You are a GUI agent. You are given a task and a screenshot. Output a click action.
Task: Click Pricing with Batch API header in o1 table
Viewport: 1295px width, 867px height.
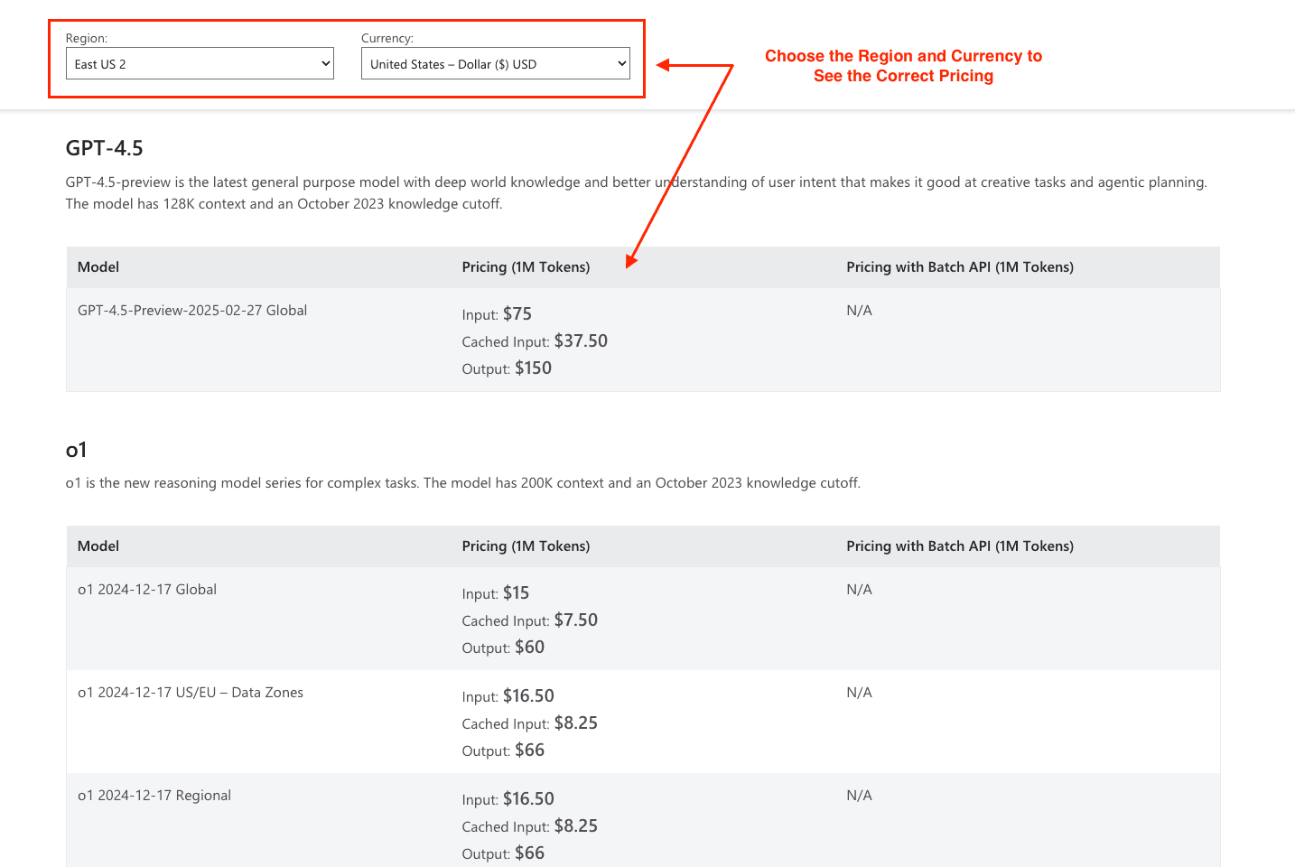pos(960,546)
